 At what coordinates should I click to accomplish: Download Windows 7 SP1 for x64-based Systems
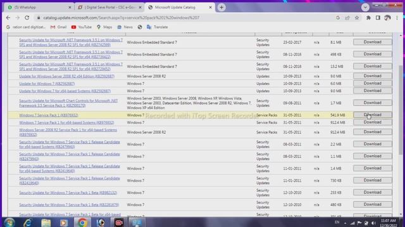tap(373, 122)
